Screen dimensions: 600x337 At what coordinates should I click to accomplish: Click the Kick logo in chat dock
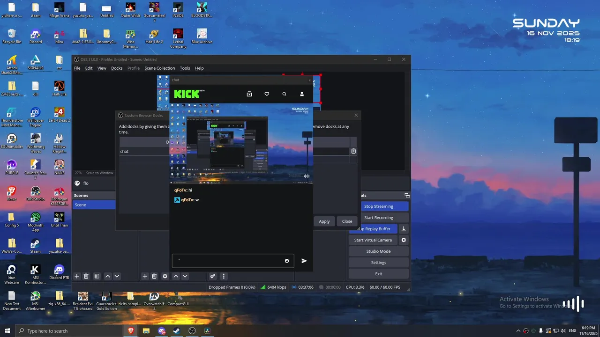(189, 94)
